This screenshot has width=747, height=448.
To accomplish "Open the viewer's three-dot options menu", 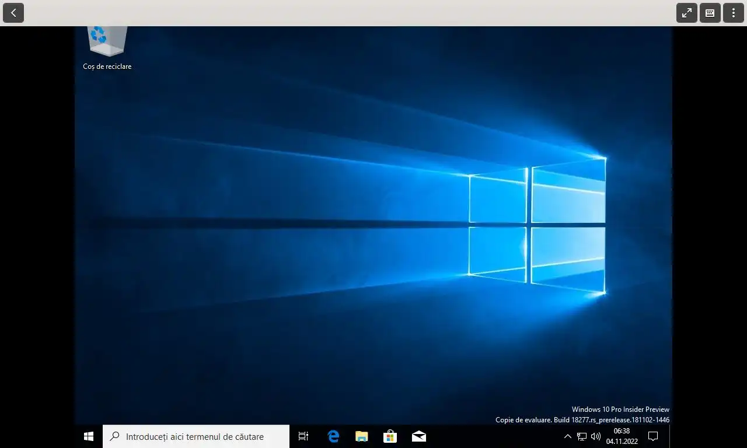I will pyautogui.click(x=734, y=13).
